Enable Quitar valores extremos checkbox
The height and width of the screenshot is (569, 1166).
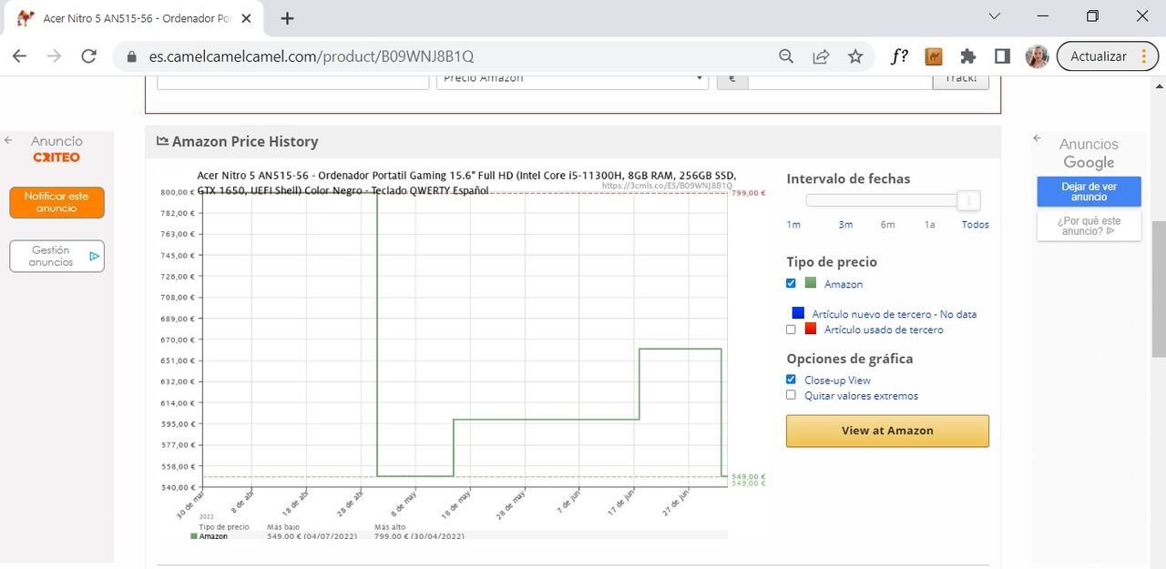click(791, 395)
